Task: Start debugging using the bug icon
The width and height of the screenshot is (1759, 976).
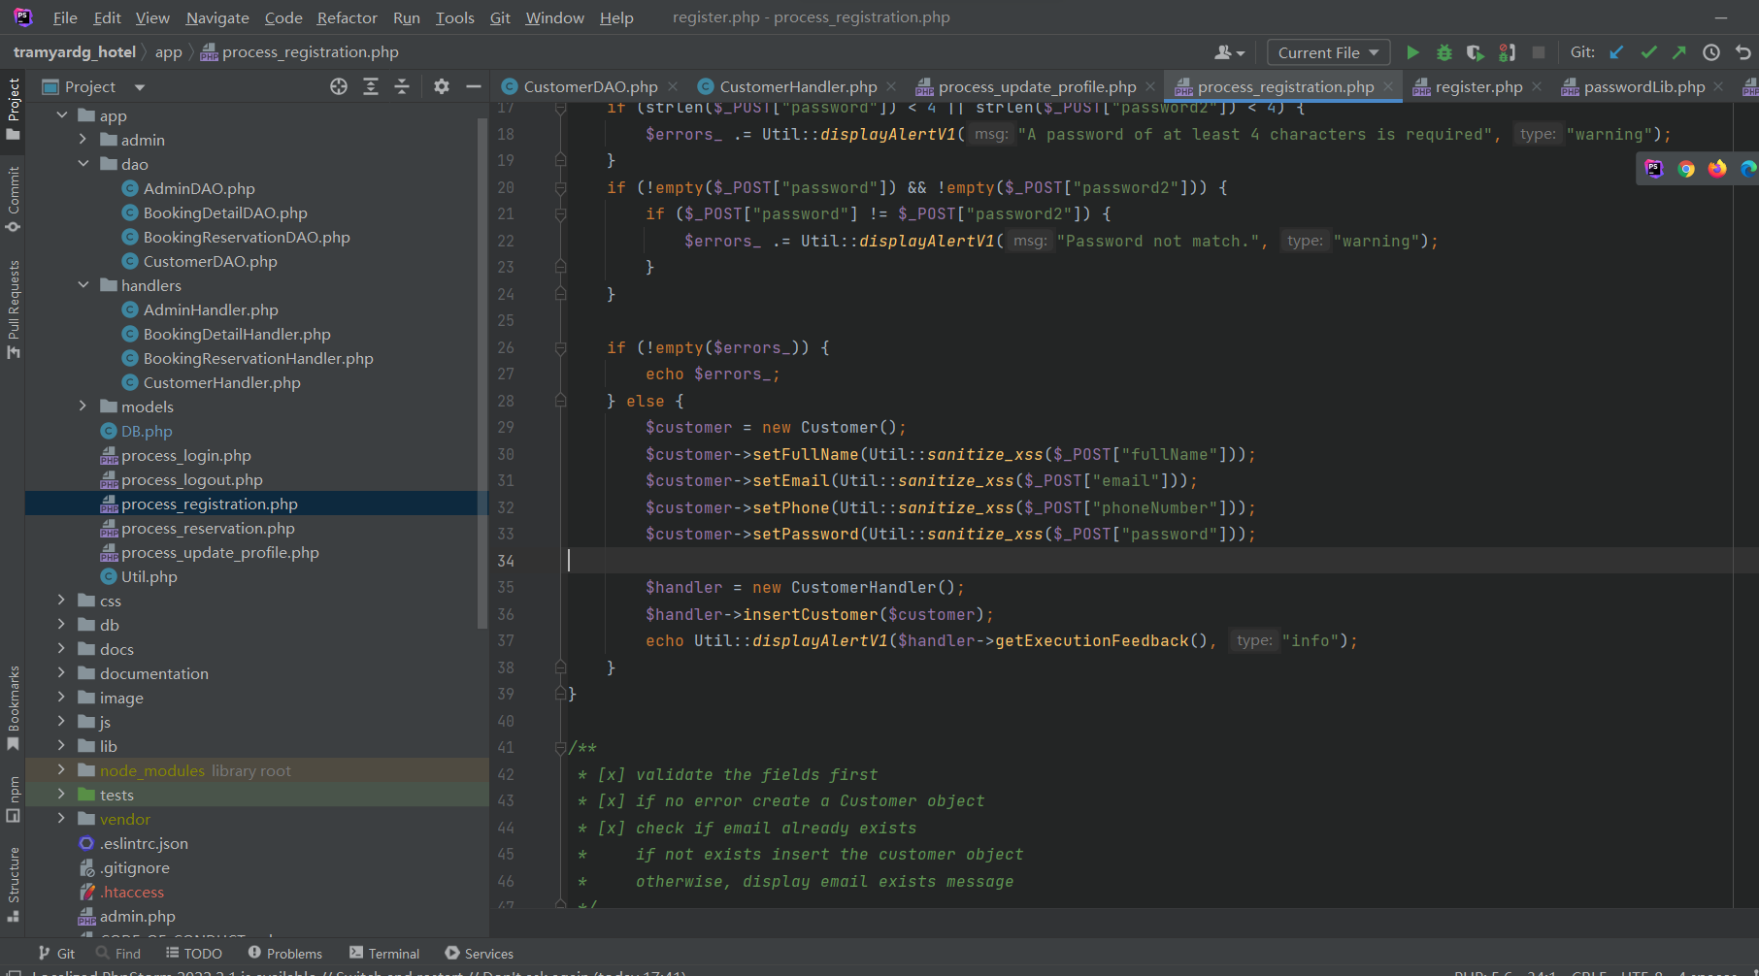Action: [1444, 52]
